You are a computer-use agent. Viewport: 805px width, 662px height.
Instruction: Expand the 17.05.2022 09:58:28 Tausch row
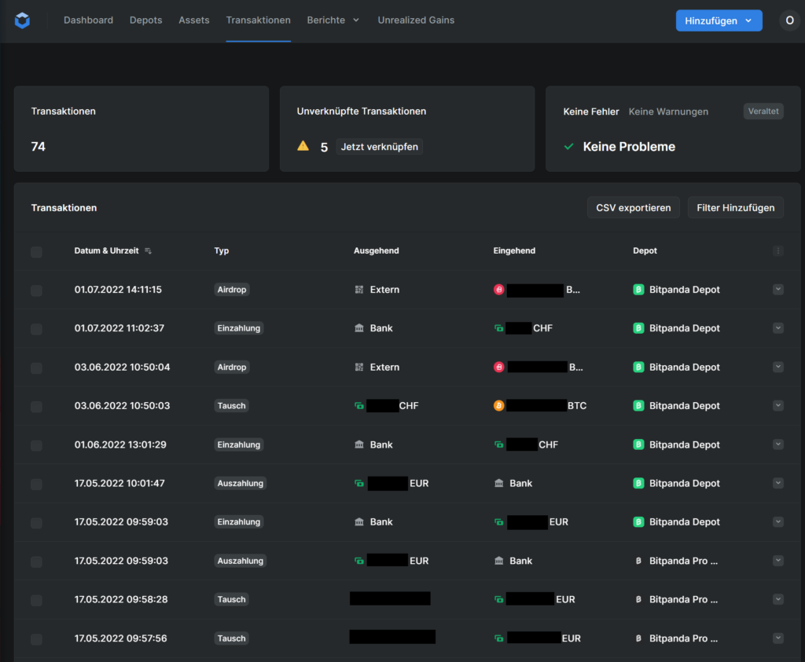point(777,599)
